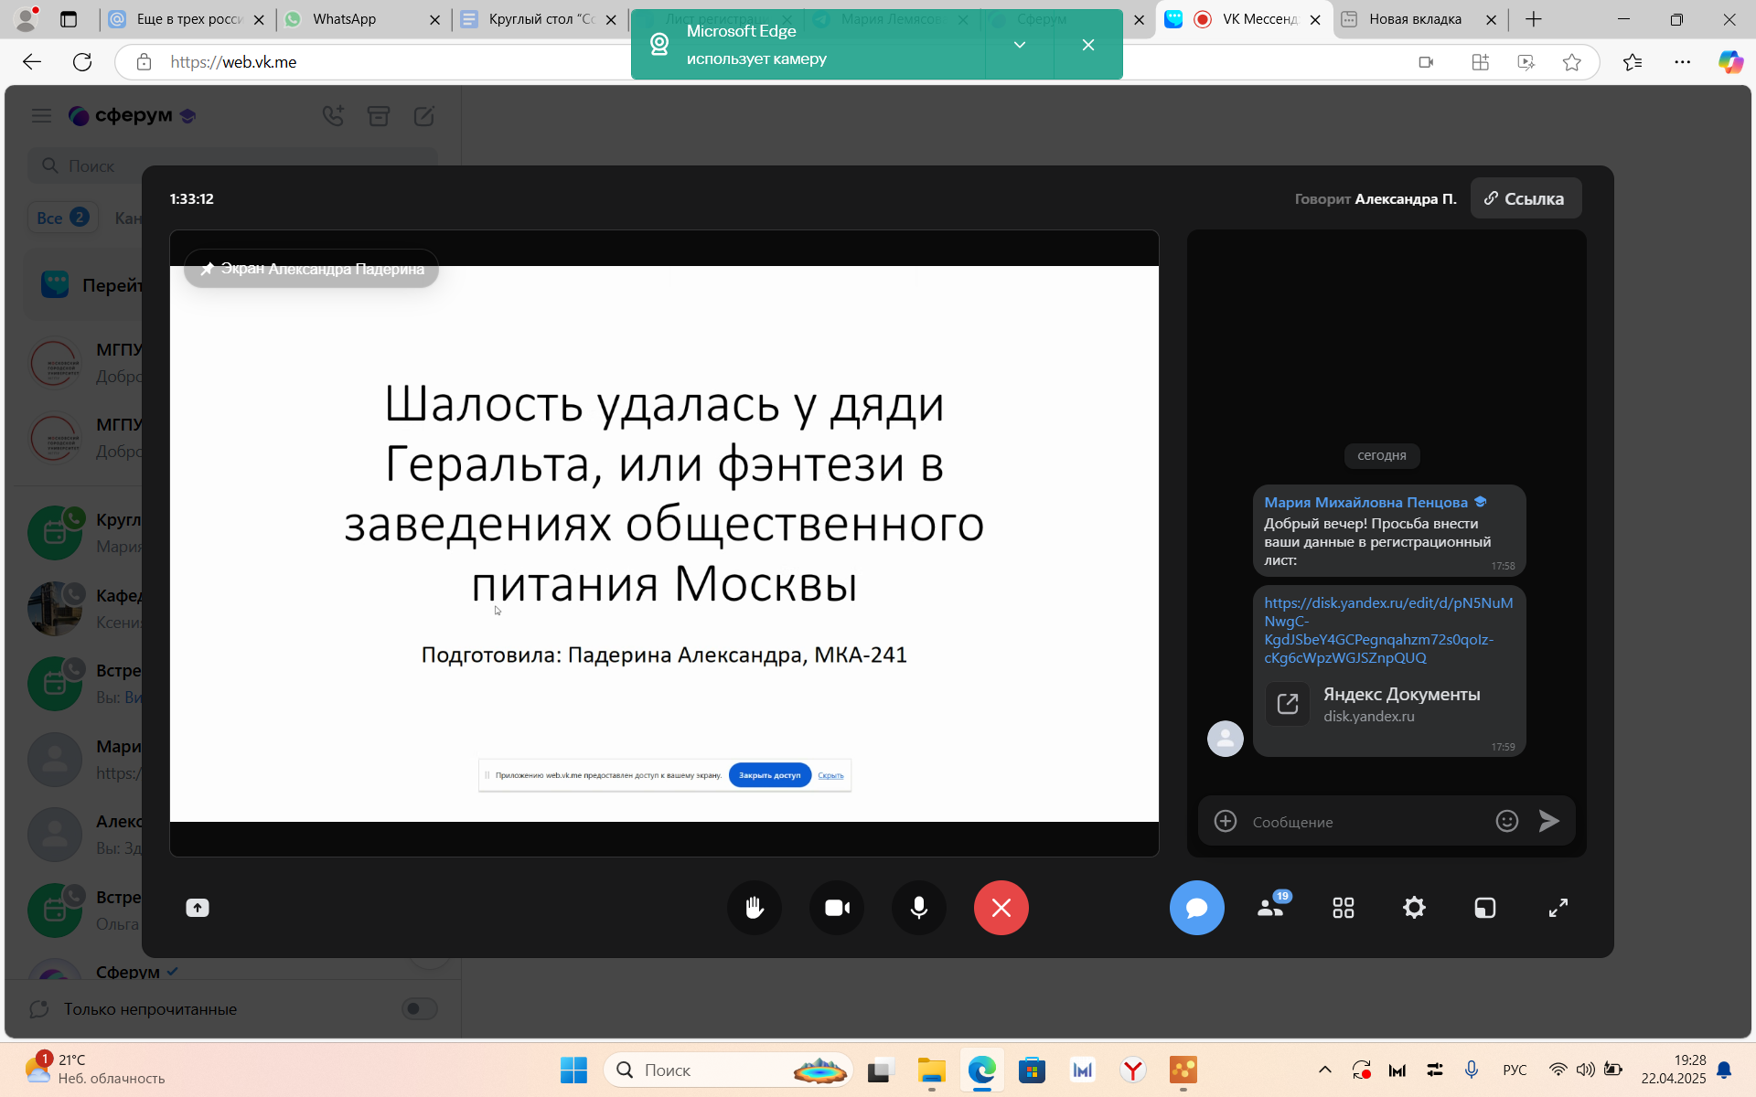Image resolution: width=1756 pixels, height=1097 pixels.
Task: Open the call settings gear
Action: [x=1413, y=908]
